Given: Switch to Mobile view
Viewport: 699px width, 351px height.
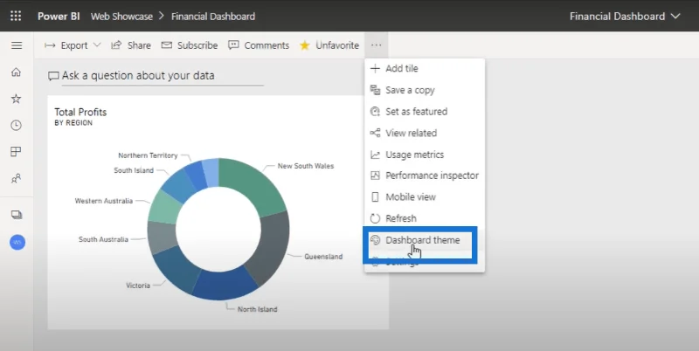Looking at the screenshot, I should [x=425, y=196].
